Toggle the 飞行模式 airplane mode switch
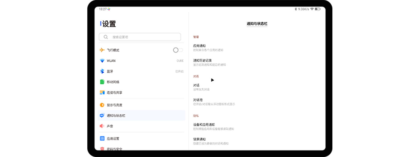The width and height of the screenshot is (420, 157). [x=178, y=50]
